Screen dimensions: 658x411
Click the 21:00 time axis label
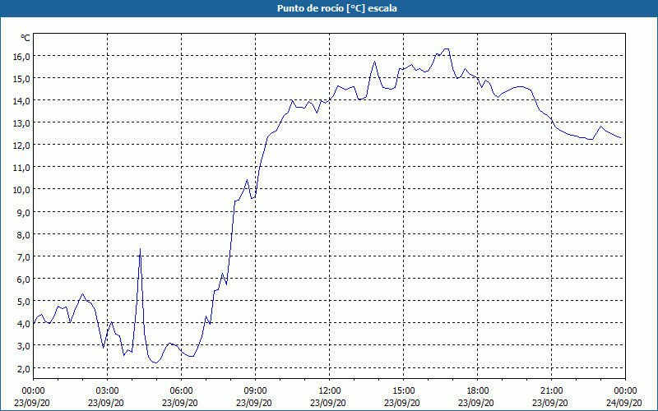[x=551, y=391]
